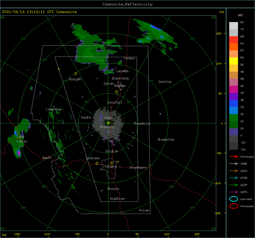Image resolution: width=255 pixels, height=238 pixels.
Task: Click the purple 39-36 dBZ swatch
Action: [x=233, y=97]
